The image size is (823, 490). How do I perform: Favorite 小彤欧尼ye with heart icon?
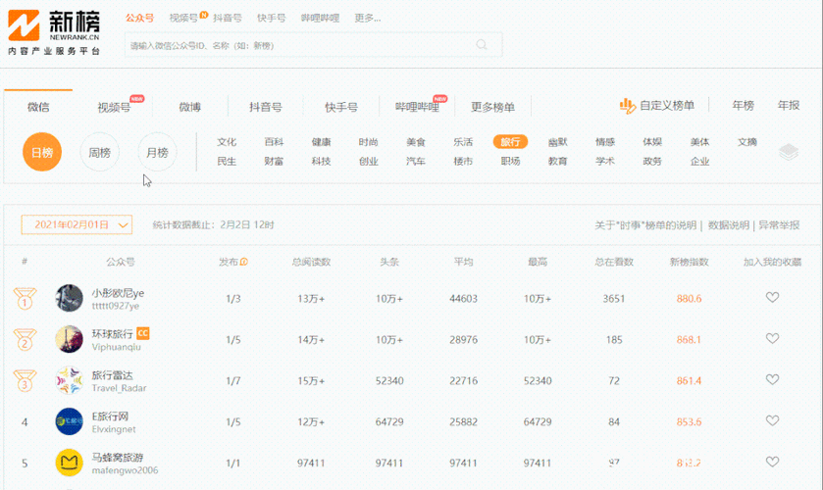click(772, 298)
